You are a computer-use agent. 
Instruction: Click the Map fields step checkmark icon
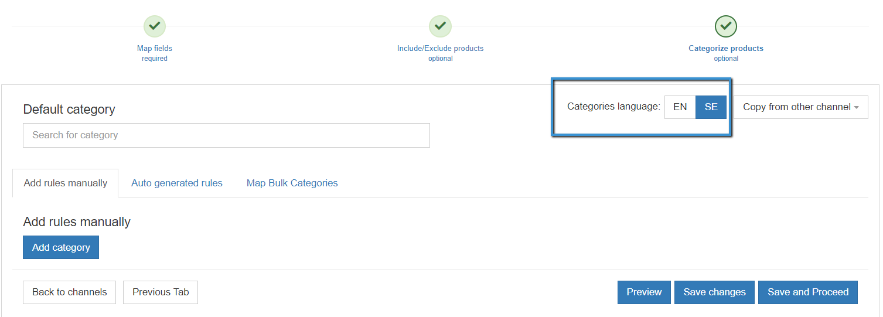[155, 26]
